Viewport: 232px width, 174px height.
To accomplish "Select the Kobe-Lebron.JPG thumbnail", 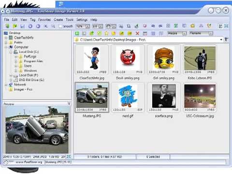I will click(x=200, y=59).
